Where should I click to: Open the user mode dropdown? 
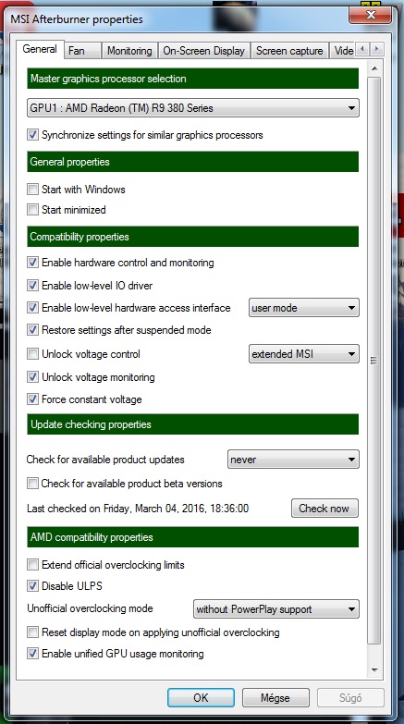[x=304, y=308]
